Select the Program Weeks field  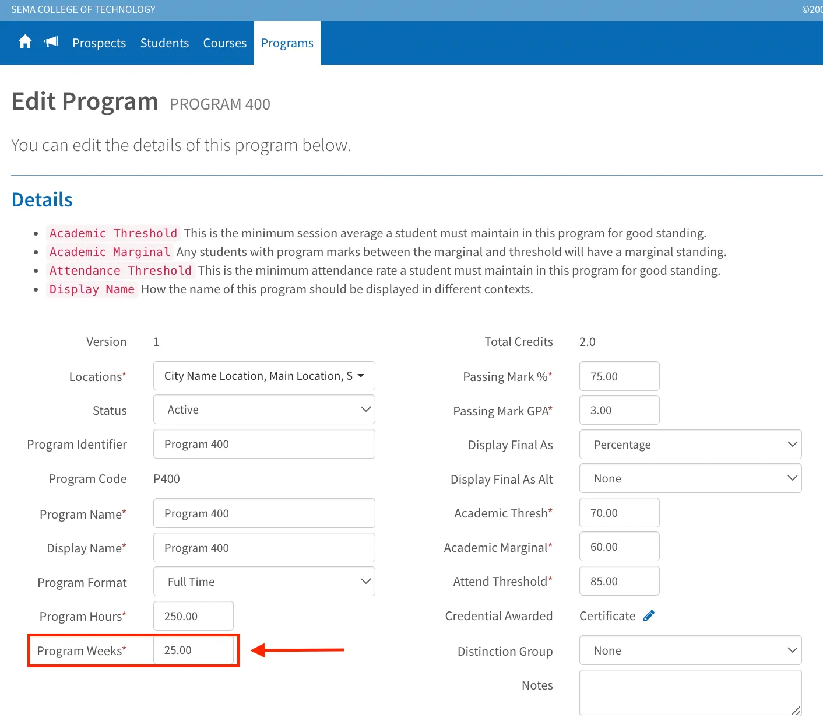point(194,650)
